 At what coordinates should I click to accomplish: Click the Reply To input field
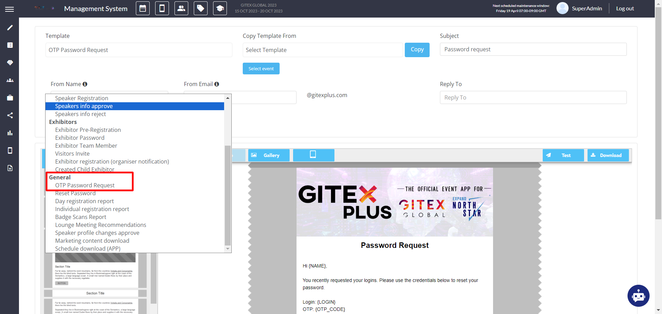533,97
